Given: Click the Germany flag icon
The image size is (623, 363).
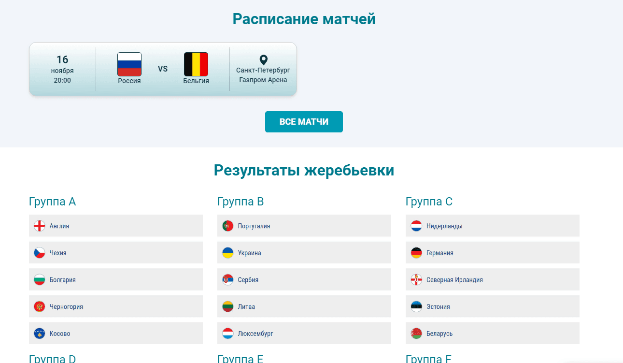Looking at the screenshot, I should pos(416,252).
